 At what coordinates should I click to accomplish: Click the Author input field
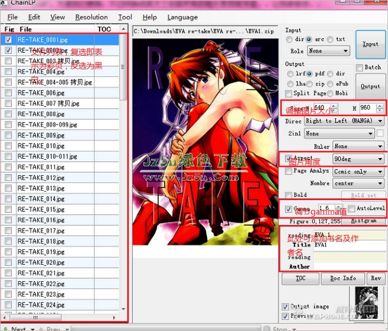(349, 266)
